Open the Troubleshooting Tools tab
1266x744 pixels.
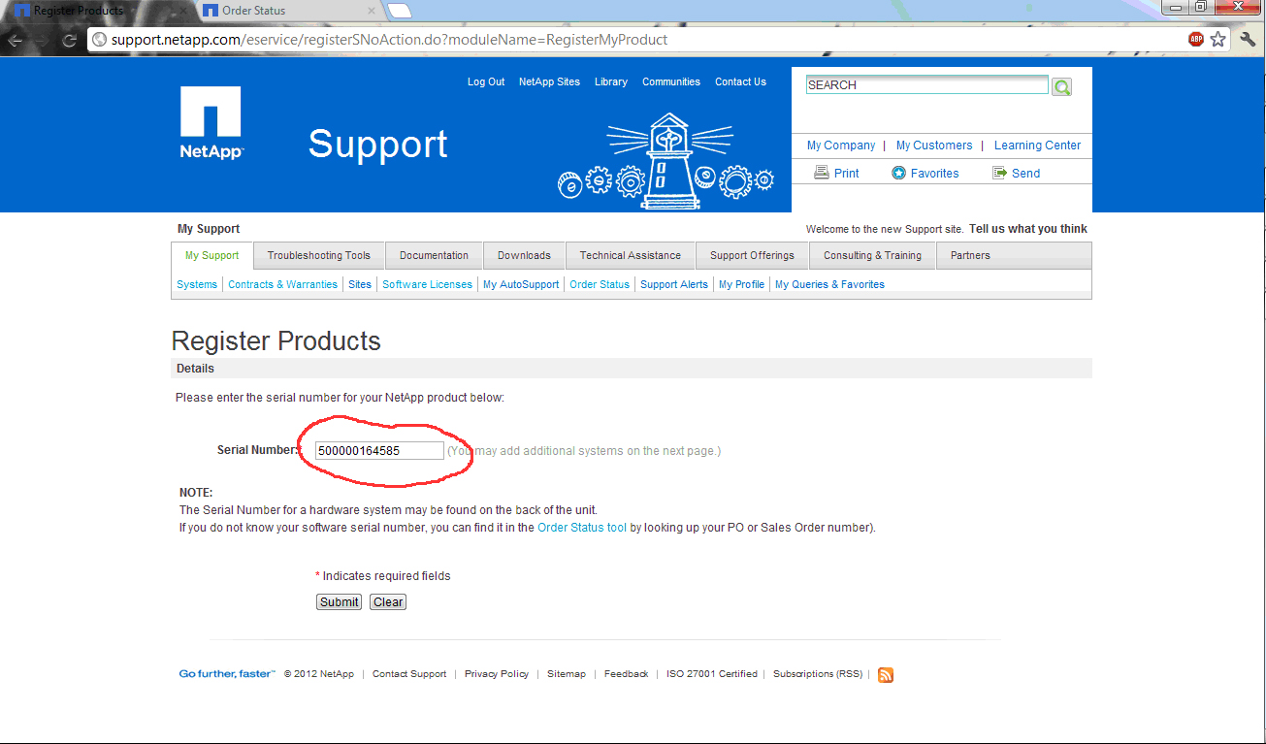[x=319, y=256]
